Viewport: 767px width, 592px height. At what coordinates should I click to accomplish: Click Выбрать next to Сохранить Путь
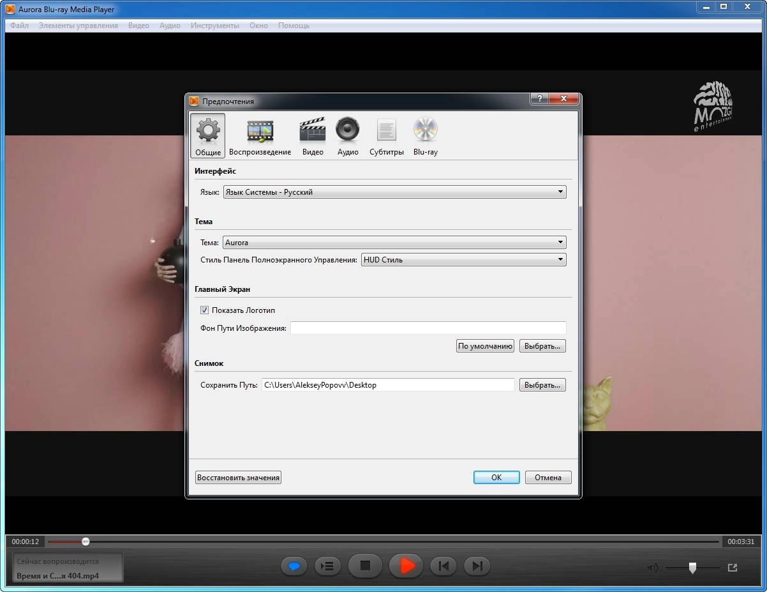click(542, 385)
